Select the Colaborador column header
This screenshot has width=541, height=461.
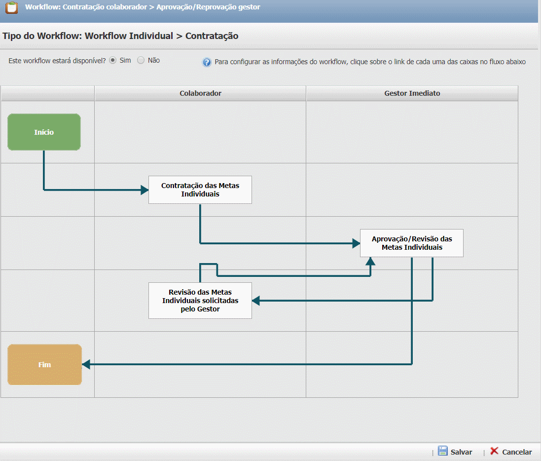point(200,93)
